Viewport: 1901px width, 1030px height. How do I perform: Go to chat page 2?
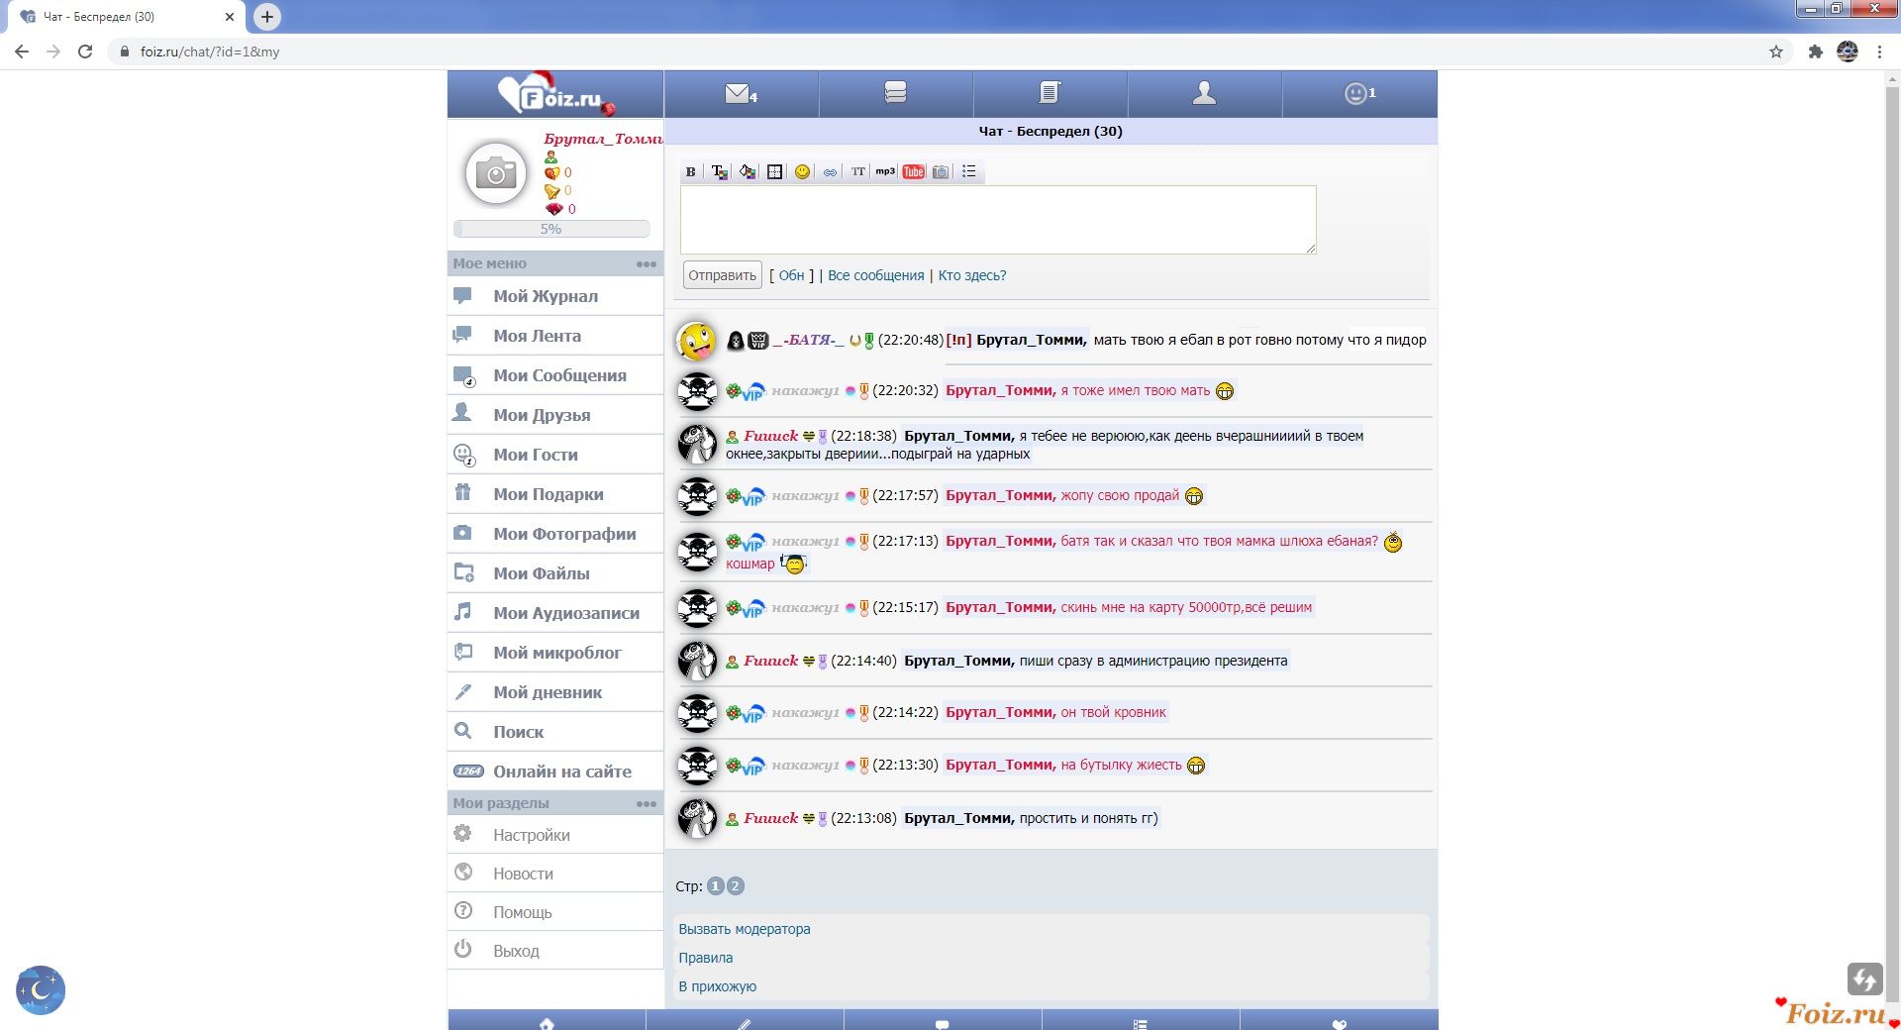pyautogui.click(x=736, y=886)
